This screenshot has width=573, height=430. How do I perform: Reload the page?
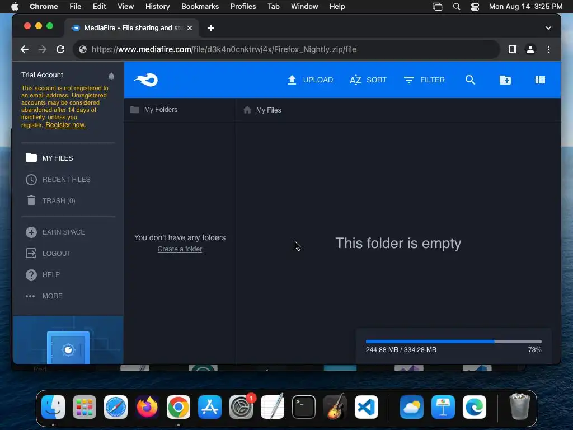tap(60, 49)
